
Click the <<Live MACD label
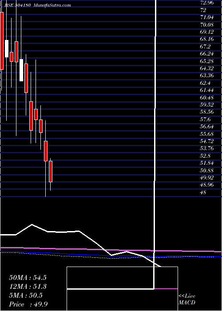coord(187,299)
